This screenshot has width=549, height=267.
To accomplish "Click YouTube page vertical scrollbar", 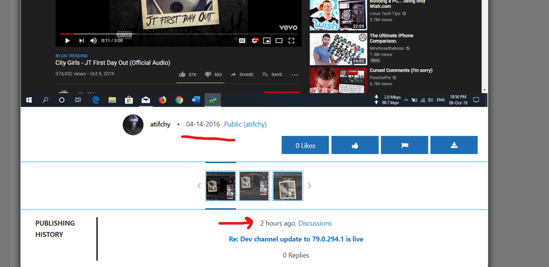I will coord(485,46).
